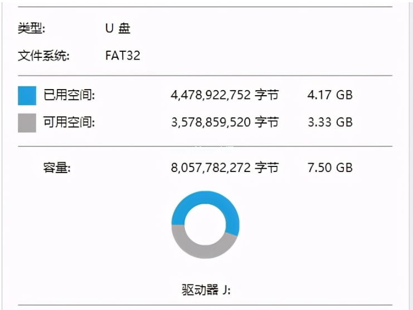The image size is (413, 310).
Task: Click the gray free space color swatch
Action: click(x=27, y=123)
